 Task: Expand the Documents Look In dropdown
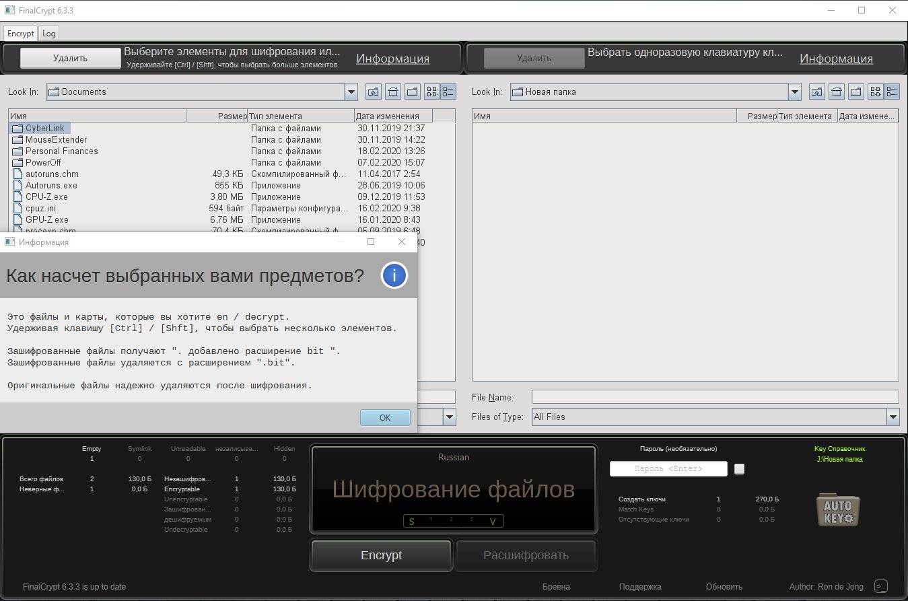[351, 92]
